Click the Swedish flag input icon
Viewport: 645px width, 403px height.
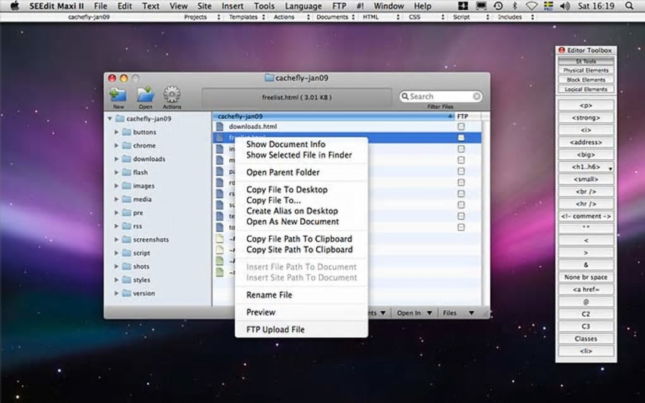548,6
